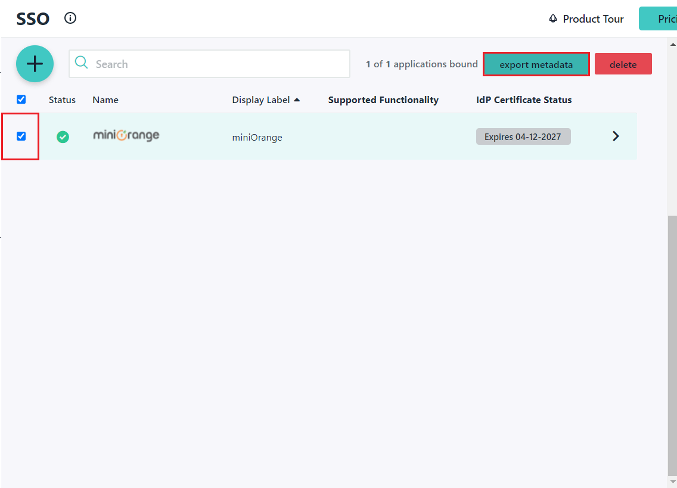The image size is (677, 488).
Task: Click the miniOrange display label text
Action: [x=257, y=137]
